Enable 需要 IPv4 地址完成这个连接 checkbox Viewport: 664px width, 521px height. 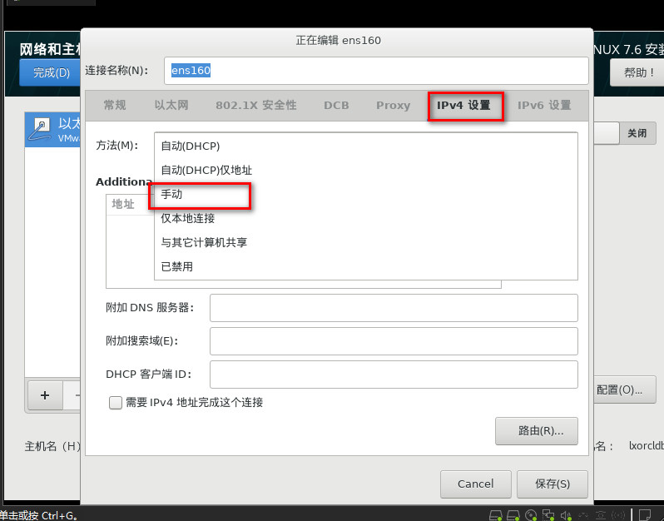[116, 403]
